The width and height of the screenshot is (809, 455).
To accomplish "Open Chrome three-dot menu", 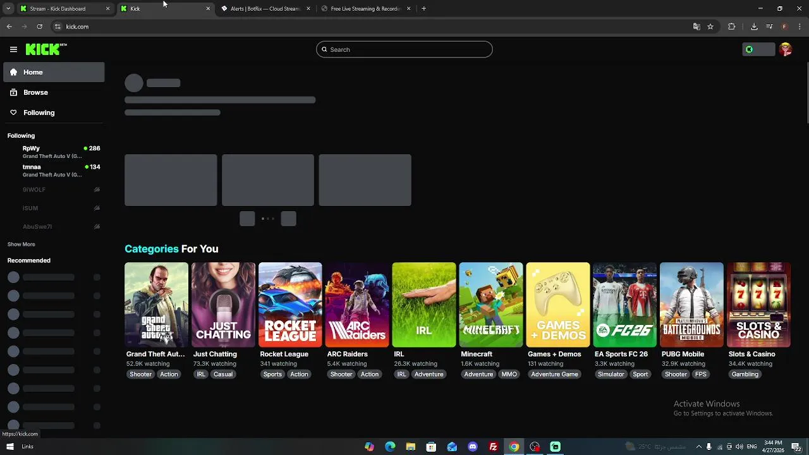I will tap(800, 27).
